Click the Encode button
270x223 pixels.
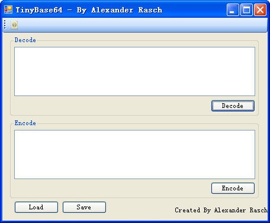coord(233,188)
